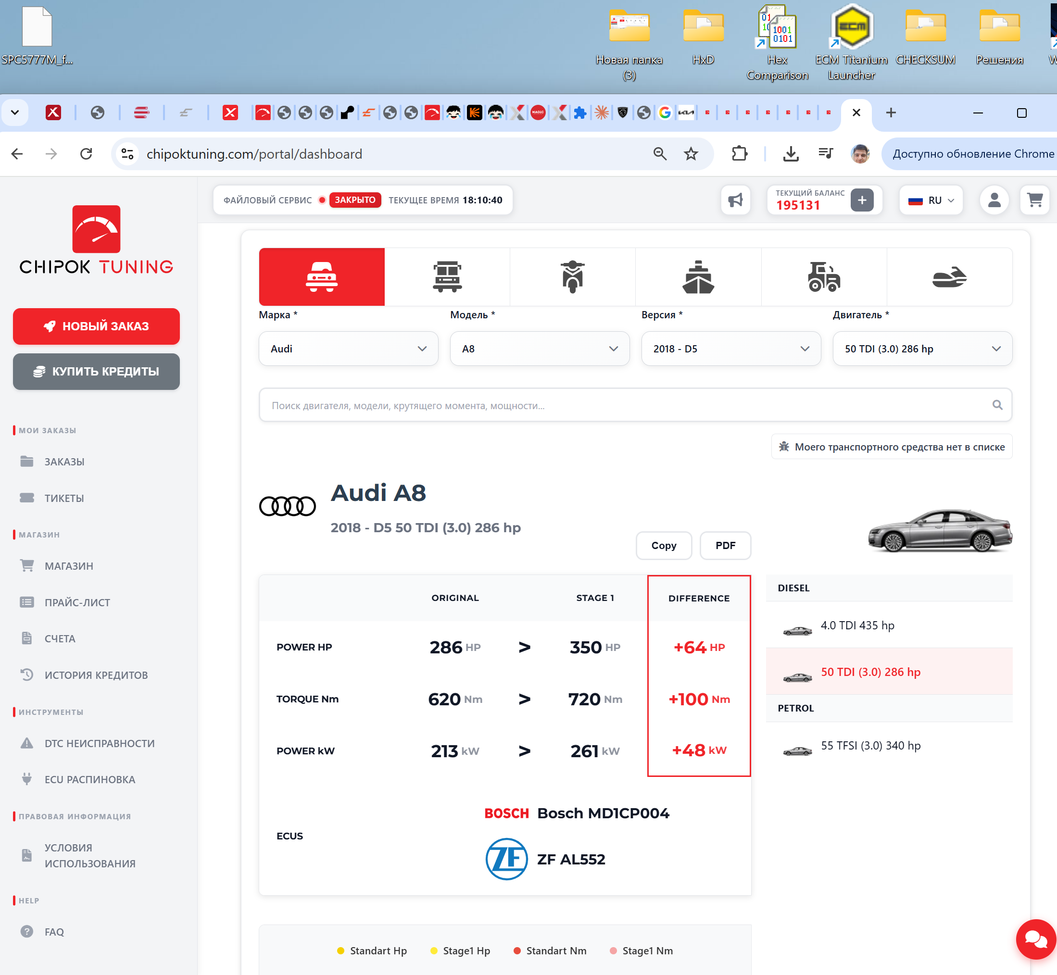Bookmark this page with the star icon
1057x975 pixels.
(x=690, y=154)
